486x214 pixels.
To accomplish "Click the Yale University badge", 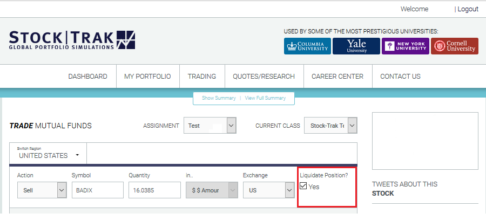I will [356, 46].
